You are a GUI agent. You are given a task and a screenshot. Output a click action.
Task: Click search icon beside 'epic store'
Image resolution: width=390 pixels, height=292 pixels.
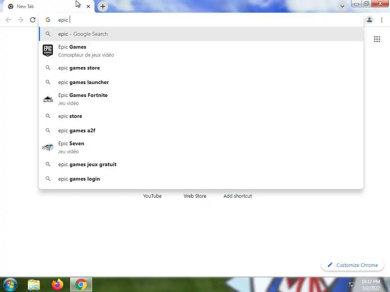click(48, 116)
